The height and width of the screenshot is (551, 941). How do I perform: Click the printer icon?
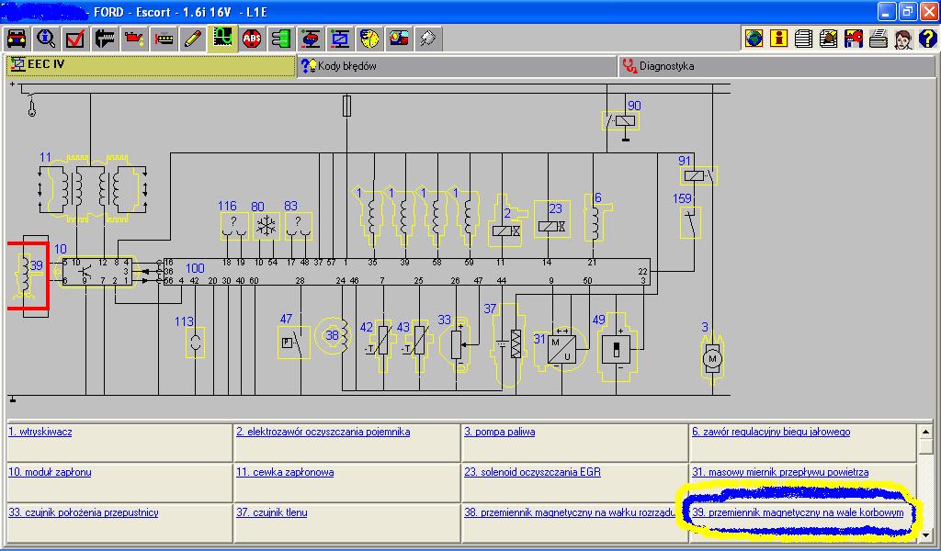click(879, 39)
